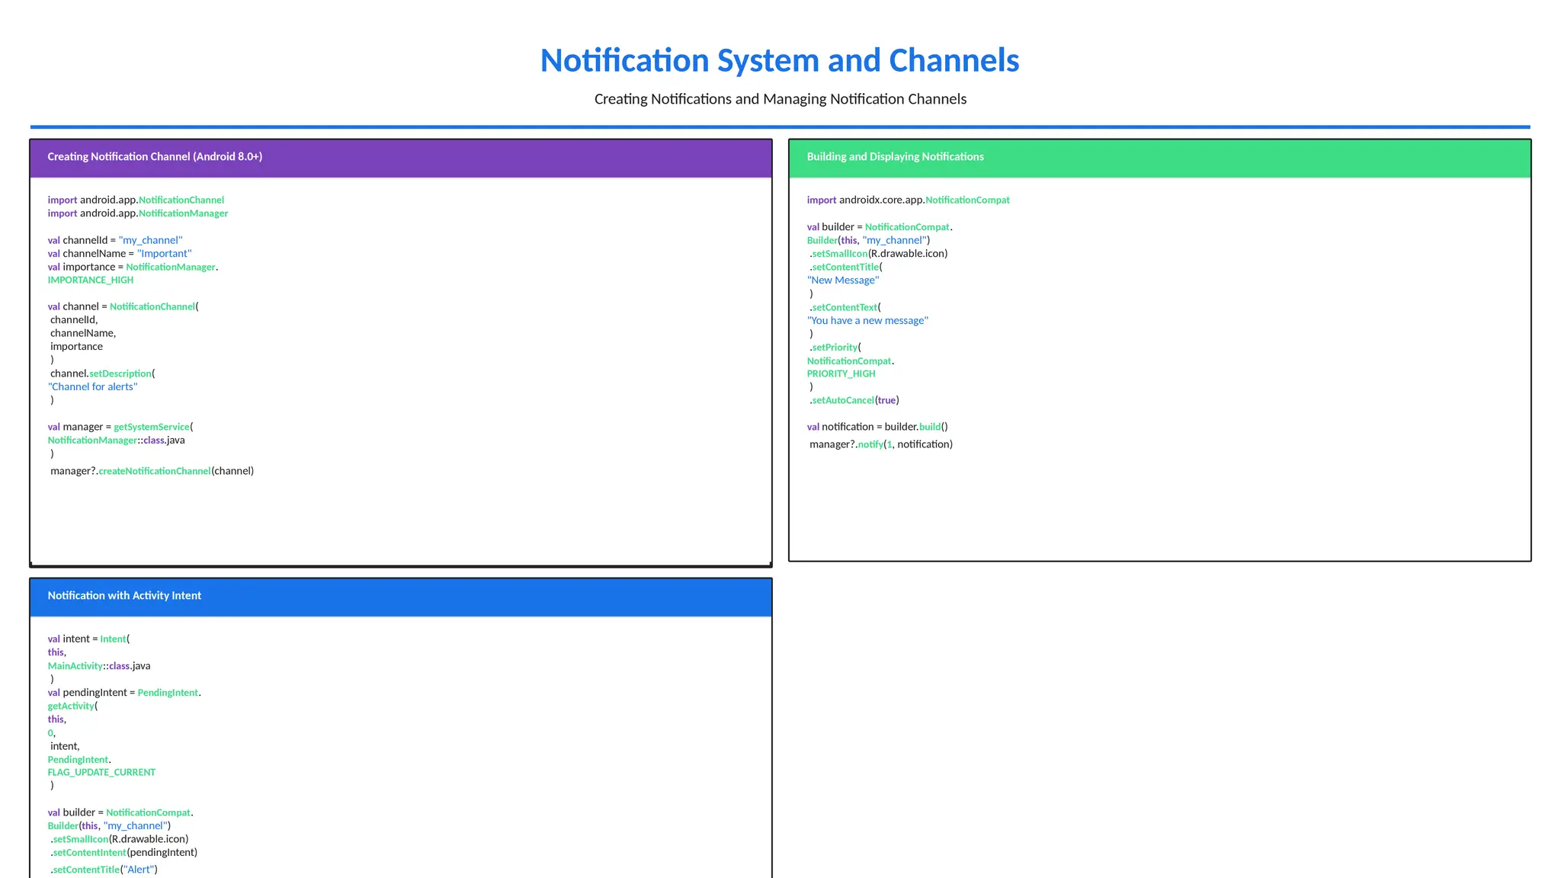1561x878 pixels.
Task: Click the val intent = Intent( line
Action: tap(89, 639)
